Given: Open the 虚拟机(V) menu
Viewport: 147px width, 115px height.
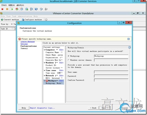Looking at the screenshot, I should [20, 5].
